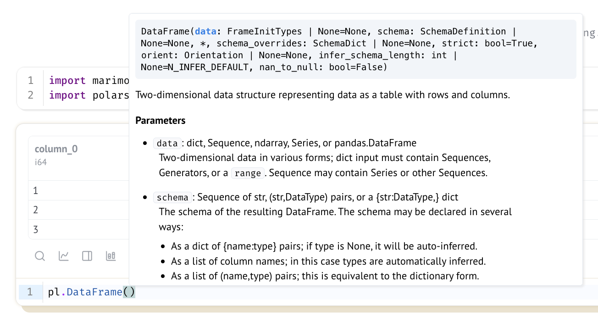Place cursor on the import marimo line

[87, 81]
